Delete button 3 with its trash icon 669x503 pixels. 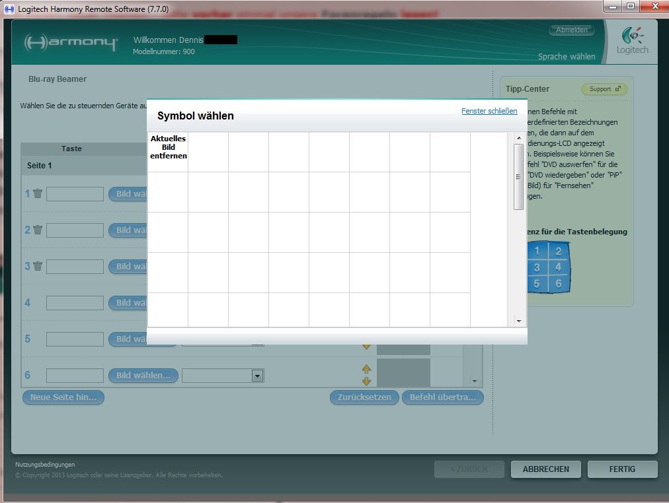(38, 266)
